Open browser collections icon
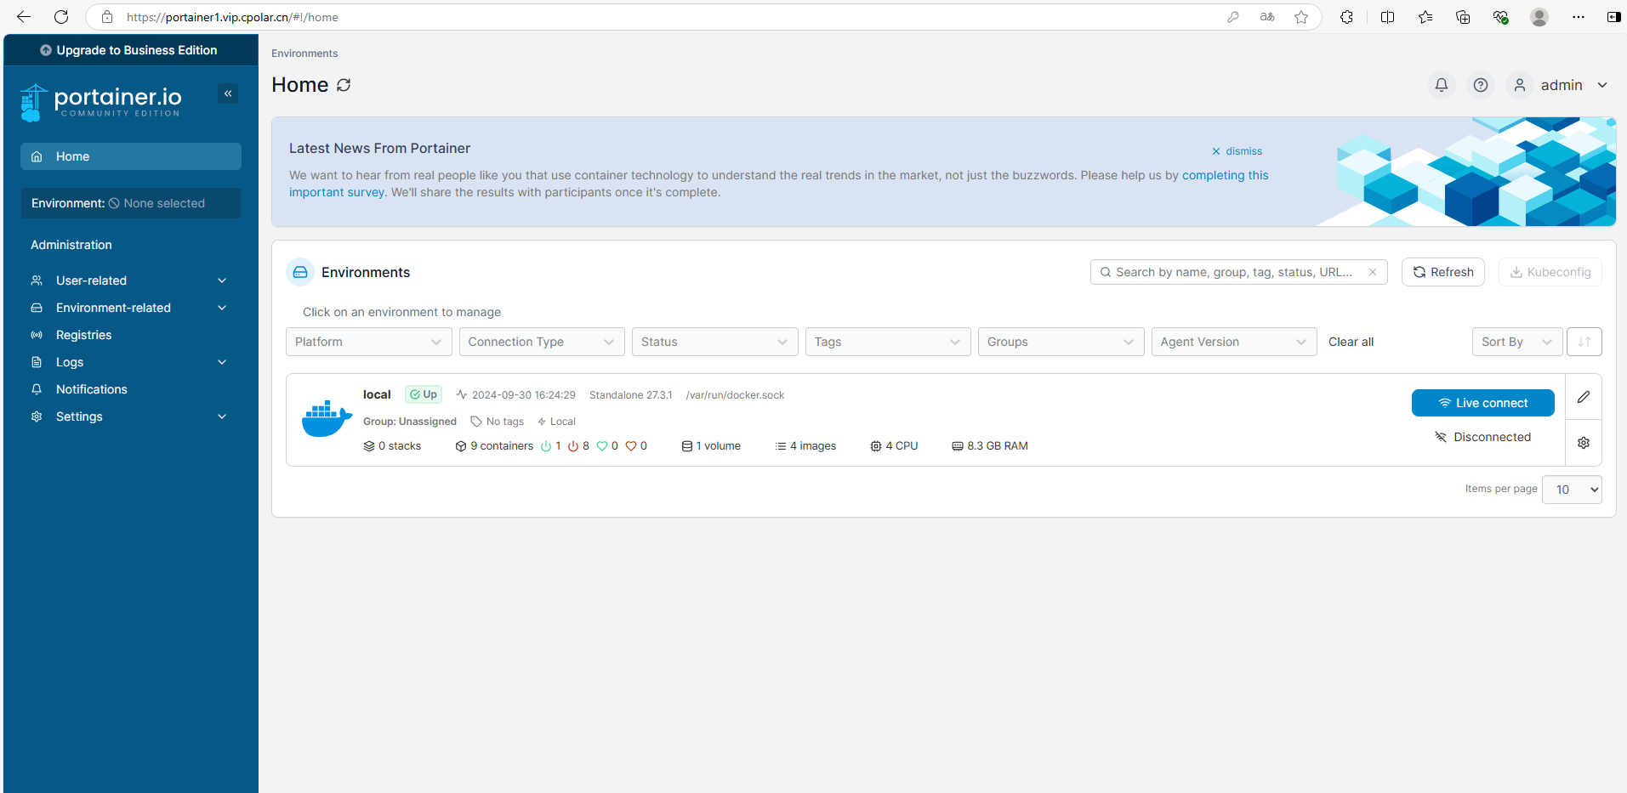This screenshot has width=1627, height=793. coord(1463,17)
